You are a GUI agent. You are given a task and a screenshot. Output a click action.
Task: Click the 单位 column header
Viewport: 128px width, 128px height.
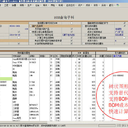(53, 56)
